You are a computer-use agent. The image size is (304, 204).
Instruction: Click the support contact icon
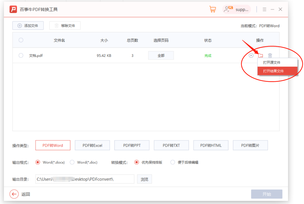(x=227, y=9)
